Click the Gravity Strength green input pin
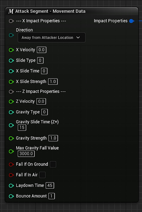 point(11,138)
